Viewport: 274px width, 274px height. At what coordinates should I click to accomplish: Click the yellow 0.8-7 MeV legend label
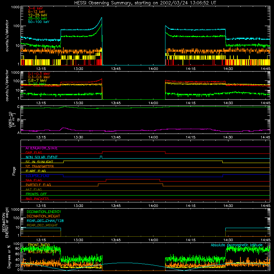click(x=37, y=80)
